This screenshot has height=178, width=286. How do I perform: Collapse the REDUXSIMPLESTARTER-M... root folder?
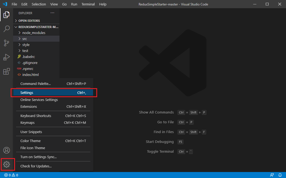tap(36, 27)
